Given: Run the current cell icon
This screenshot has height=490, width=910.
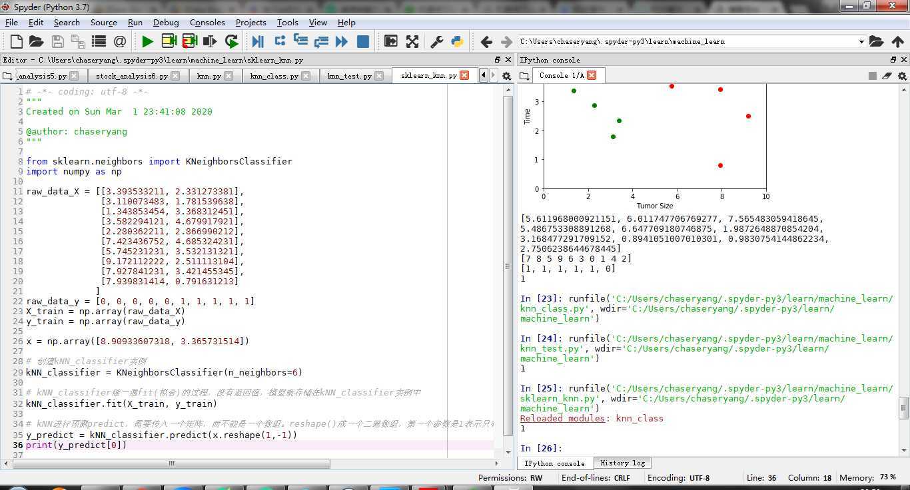Looking at the screenshot, I should pos(169,41).
